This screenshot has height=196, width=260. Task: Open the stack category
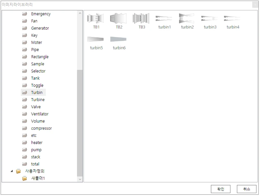click(x=36, y=157)
